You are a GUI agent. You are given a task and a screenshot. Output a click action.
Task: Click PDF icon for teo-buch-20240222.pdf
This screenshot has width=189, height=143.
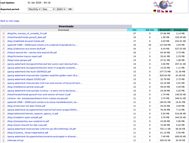(x=4, y=72)
